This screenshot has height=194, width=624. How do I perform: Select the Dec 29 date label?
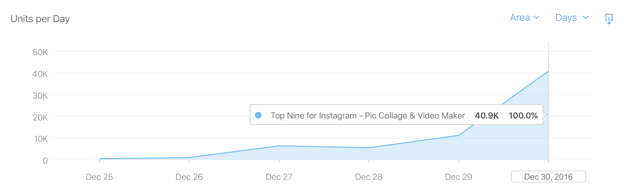point(458,177)
